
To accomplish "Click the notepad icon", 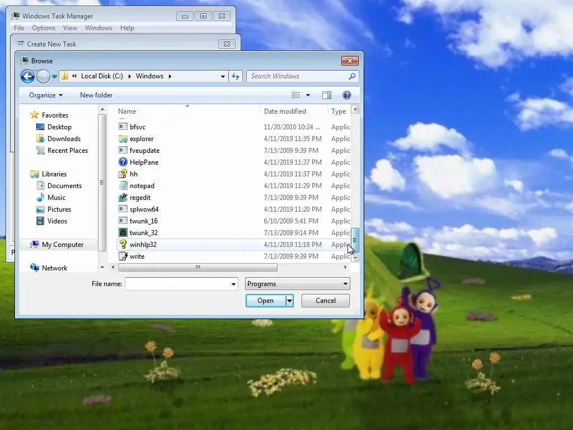I will pos(123,185).
